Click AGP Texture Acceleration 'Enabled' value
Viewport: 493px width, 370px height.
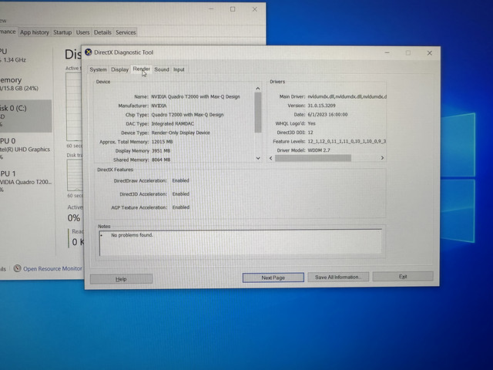click(181, 207)
